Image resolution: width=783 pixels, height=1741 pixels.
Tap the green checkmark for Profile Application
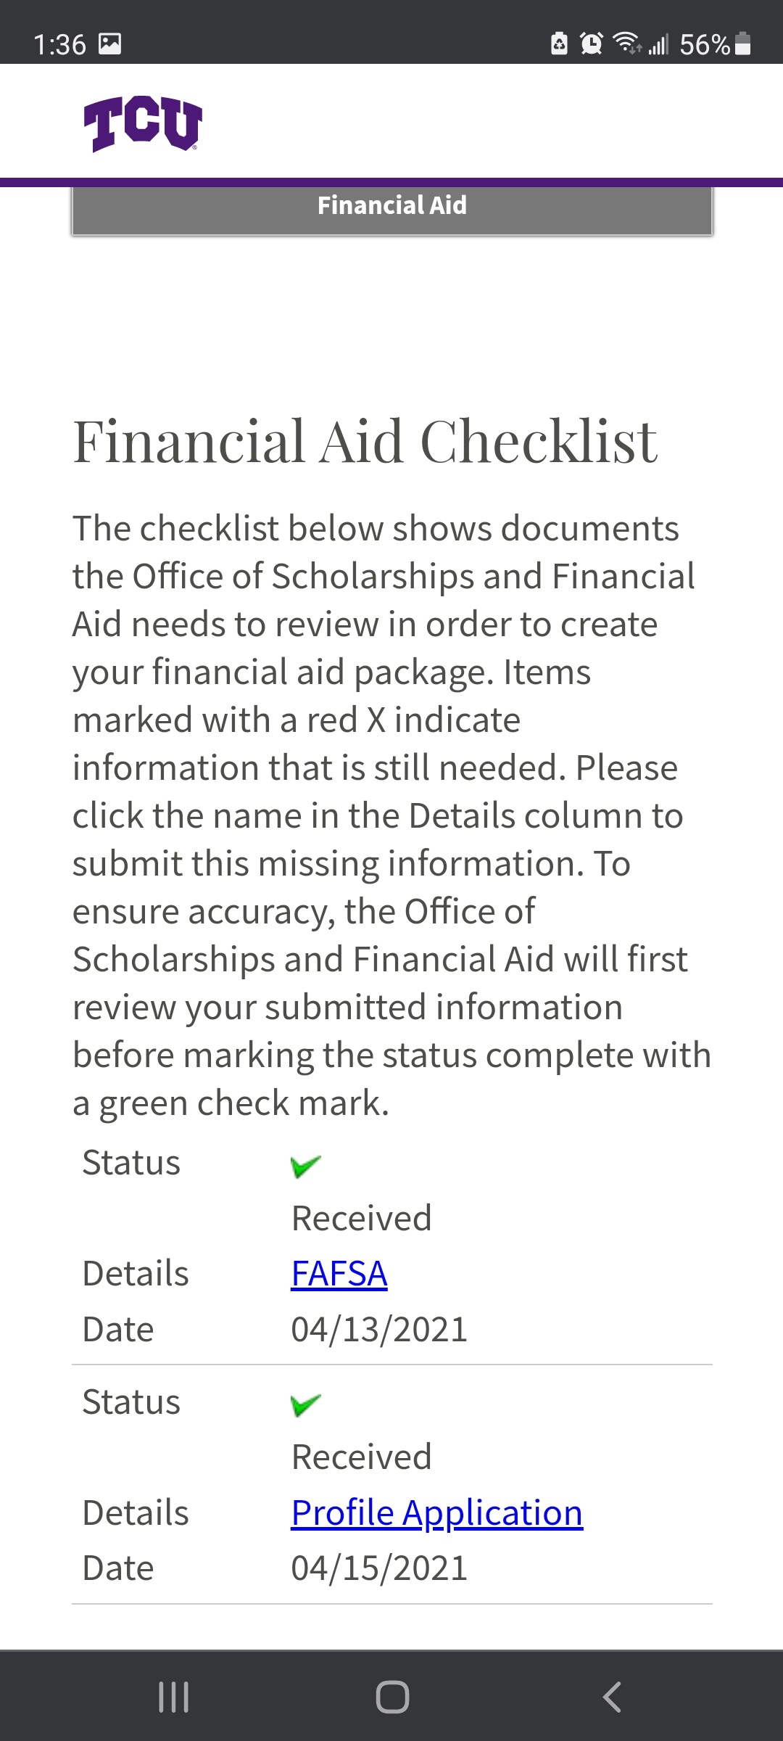click(305, 1405)
